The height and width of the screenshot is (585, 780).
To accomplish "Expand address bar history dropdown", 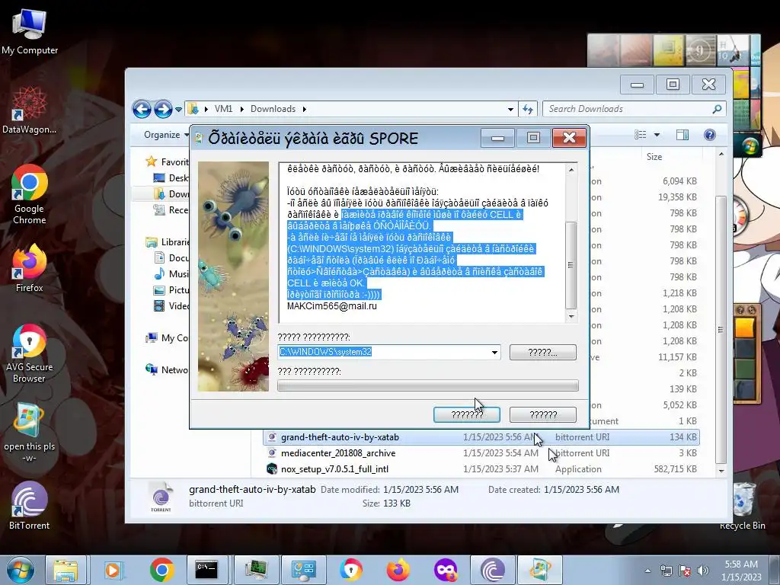I will tap(510, 109).
